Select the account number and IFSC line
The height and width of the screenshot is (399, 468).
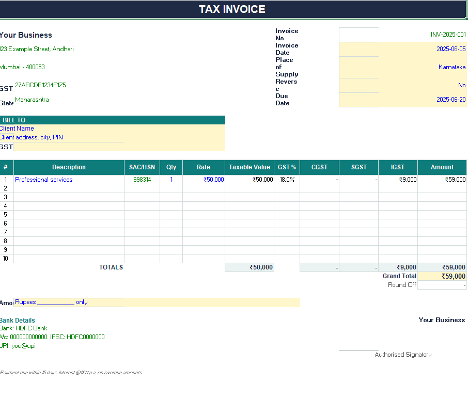(x=52, y=337)
